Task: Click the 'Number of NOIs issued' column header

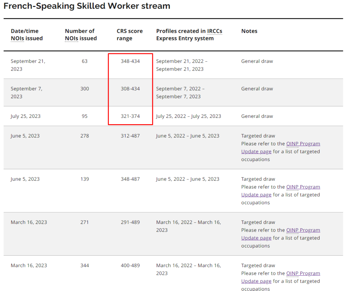Action: (81, 35)
